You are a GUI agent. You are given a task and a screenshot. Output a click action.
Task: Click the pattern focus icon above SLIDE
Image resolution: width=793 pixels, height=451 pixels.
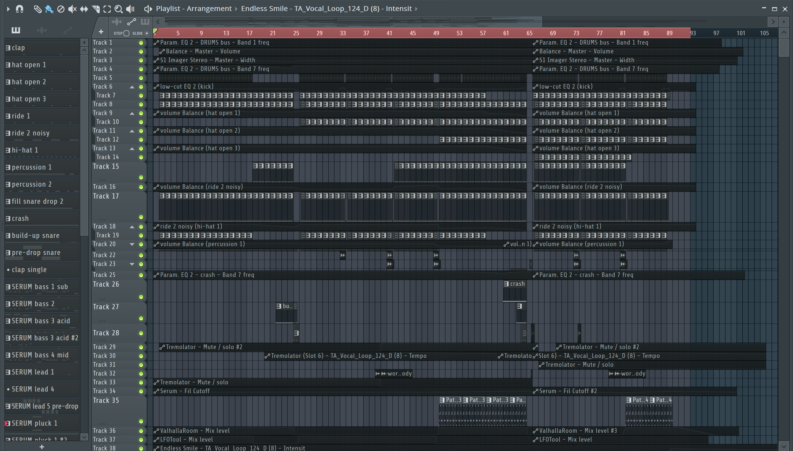(x=145, y=22)
